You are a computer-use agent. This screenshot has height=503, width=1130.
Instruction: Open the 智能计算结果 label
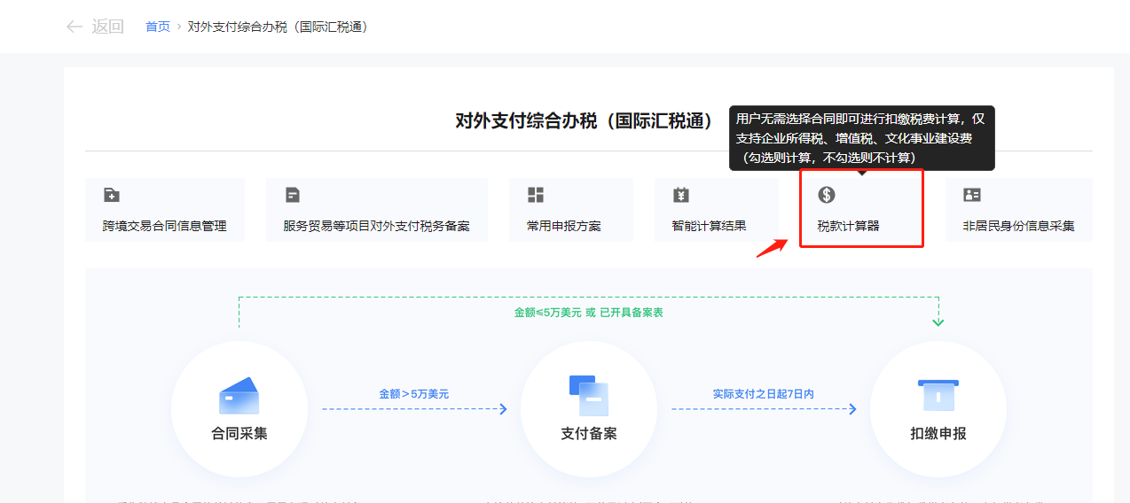[x=709, y=226]
